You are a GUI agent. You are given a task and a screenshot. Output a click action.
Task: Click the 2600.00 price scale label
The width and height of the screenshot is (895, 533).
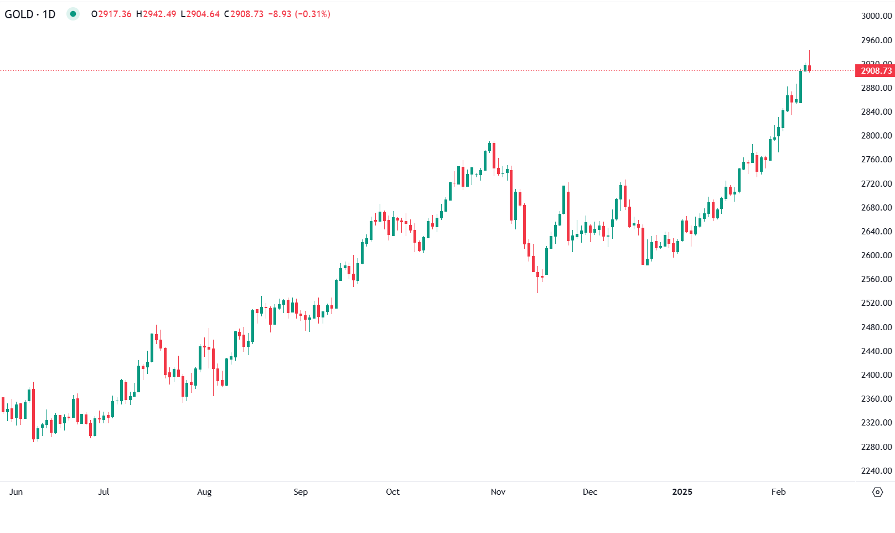pos(876,255)
